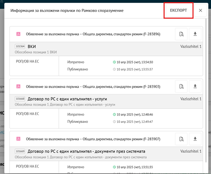Click the grey published clock icon at 13:55:37
Screen dimensions: 211x174
(114, 70)
